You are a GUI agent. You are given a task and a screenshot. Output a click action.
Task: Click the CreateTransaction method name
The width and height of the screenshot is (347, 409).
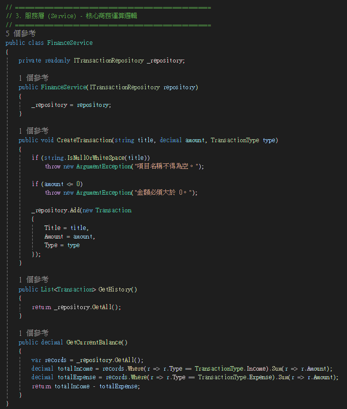[84, 140]
